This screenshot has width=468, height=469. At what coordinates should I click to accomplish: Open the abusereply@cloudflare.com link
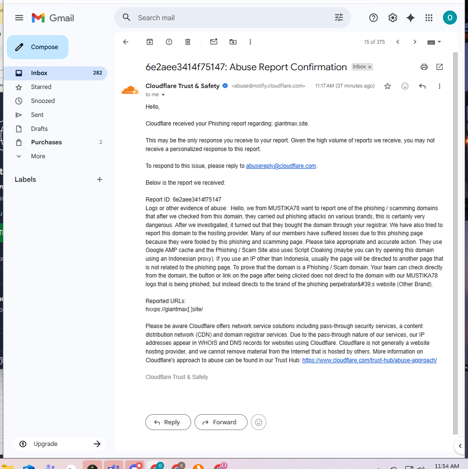click(x=281, y=165)
